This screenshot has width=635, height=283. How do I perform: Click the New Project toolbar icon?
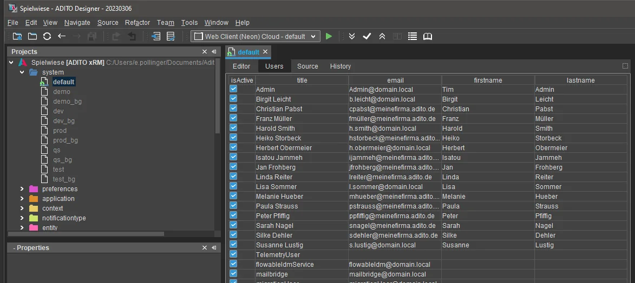[17, 36]
